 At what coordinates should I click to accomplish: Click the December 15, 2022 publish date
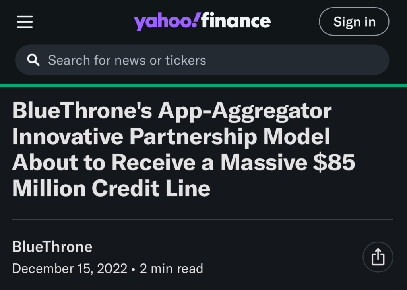pyautogui.click(x=70, y=269)
